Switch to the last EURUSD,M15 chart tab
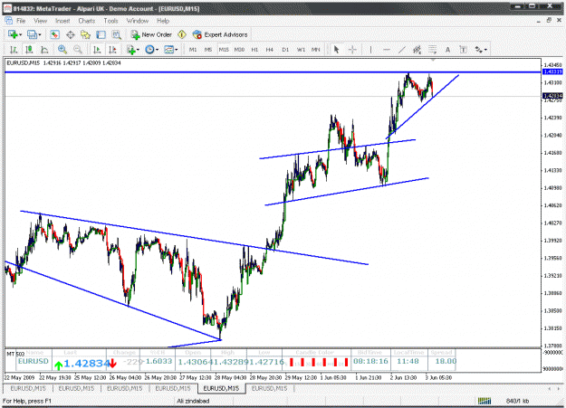The width and height of the screenshot is (566, 408). (x=269, y=388)
